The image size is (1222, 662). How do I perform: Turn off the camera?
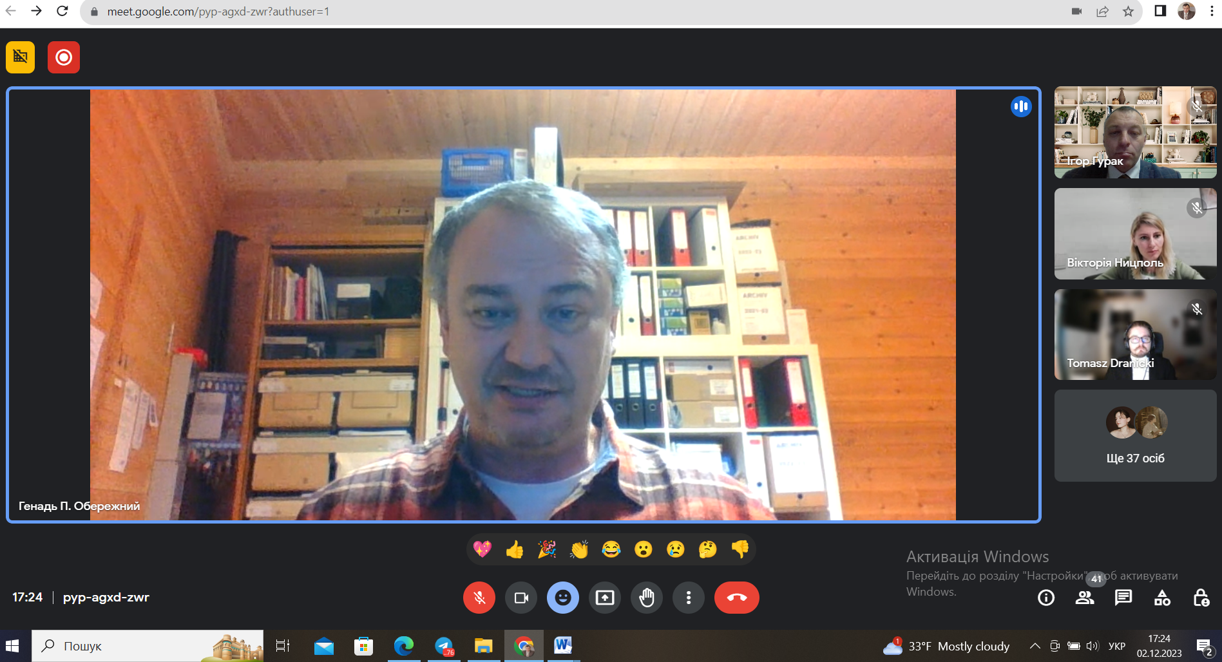[520, 598]
